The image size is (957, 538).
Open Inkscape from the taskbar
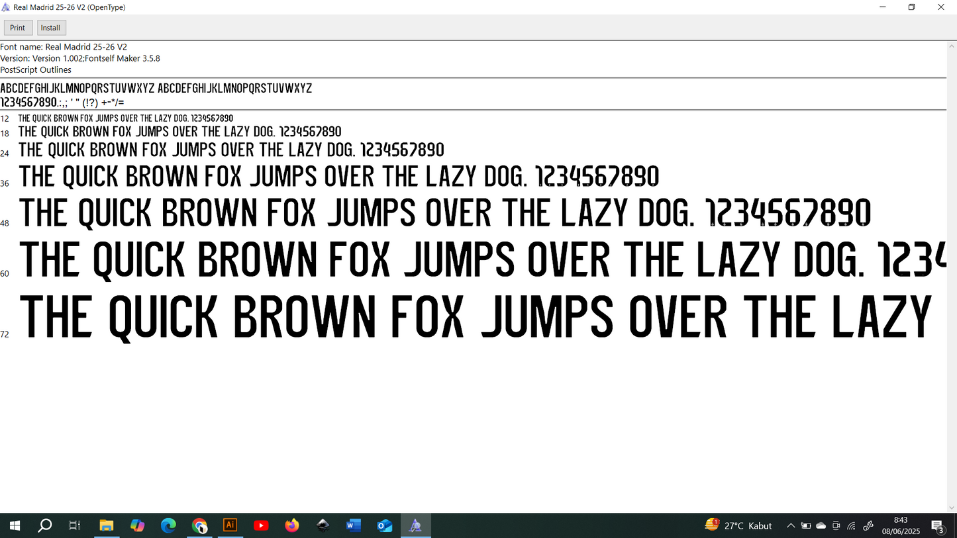[x=323, y=525]
